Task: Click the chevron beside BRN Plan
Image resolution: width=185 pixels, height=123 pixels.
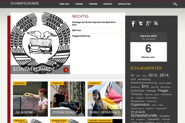Action: click(122, 30)
